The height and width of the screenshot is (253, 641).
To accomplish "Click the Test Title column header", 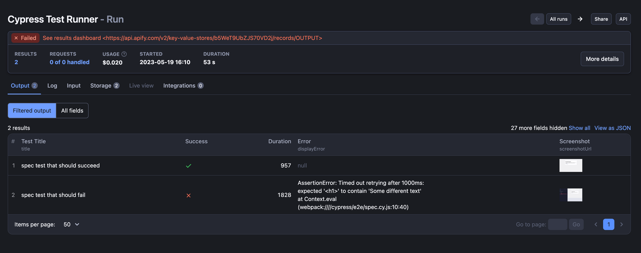I will pos(34,141).
